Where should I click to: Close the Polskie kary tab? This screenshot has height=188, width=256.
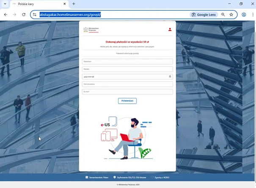(64, 4)
